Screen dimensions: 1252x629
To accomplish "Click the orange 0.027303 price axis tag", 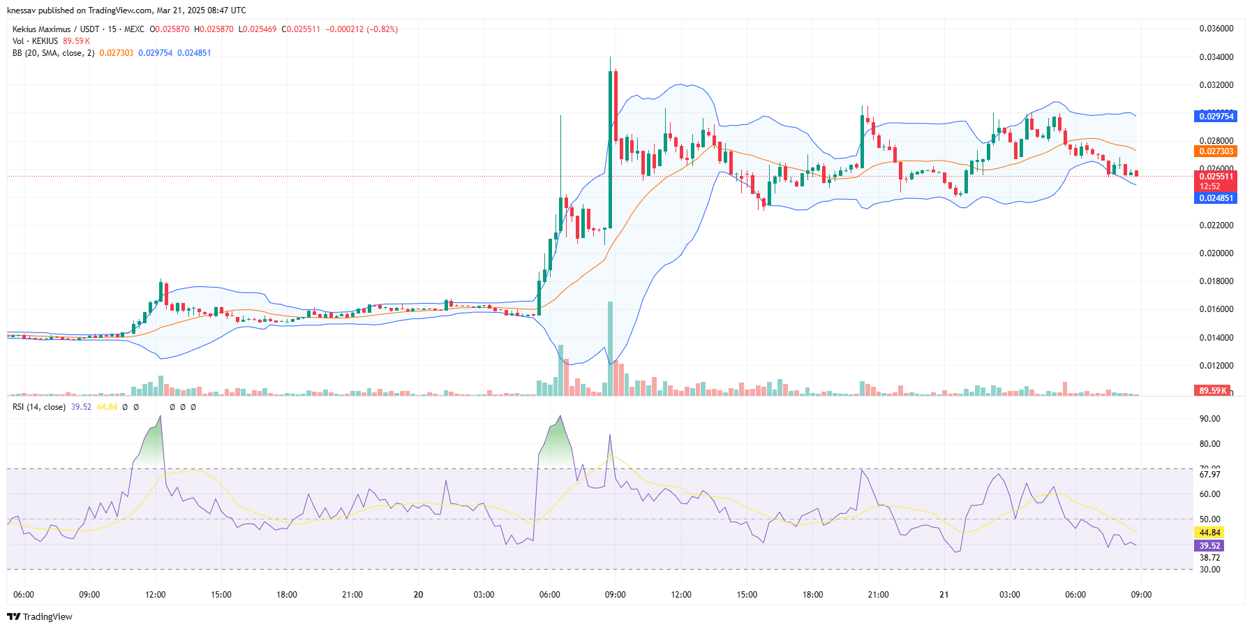I will tap(1216, 151).
